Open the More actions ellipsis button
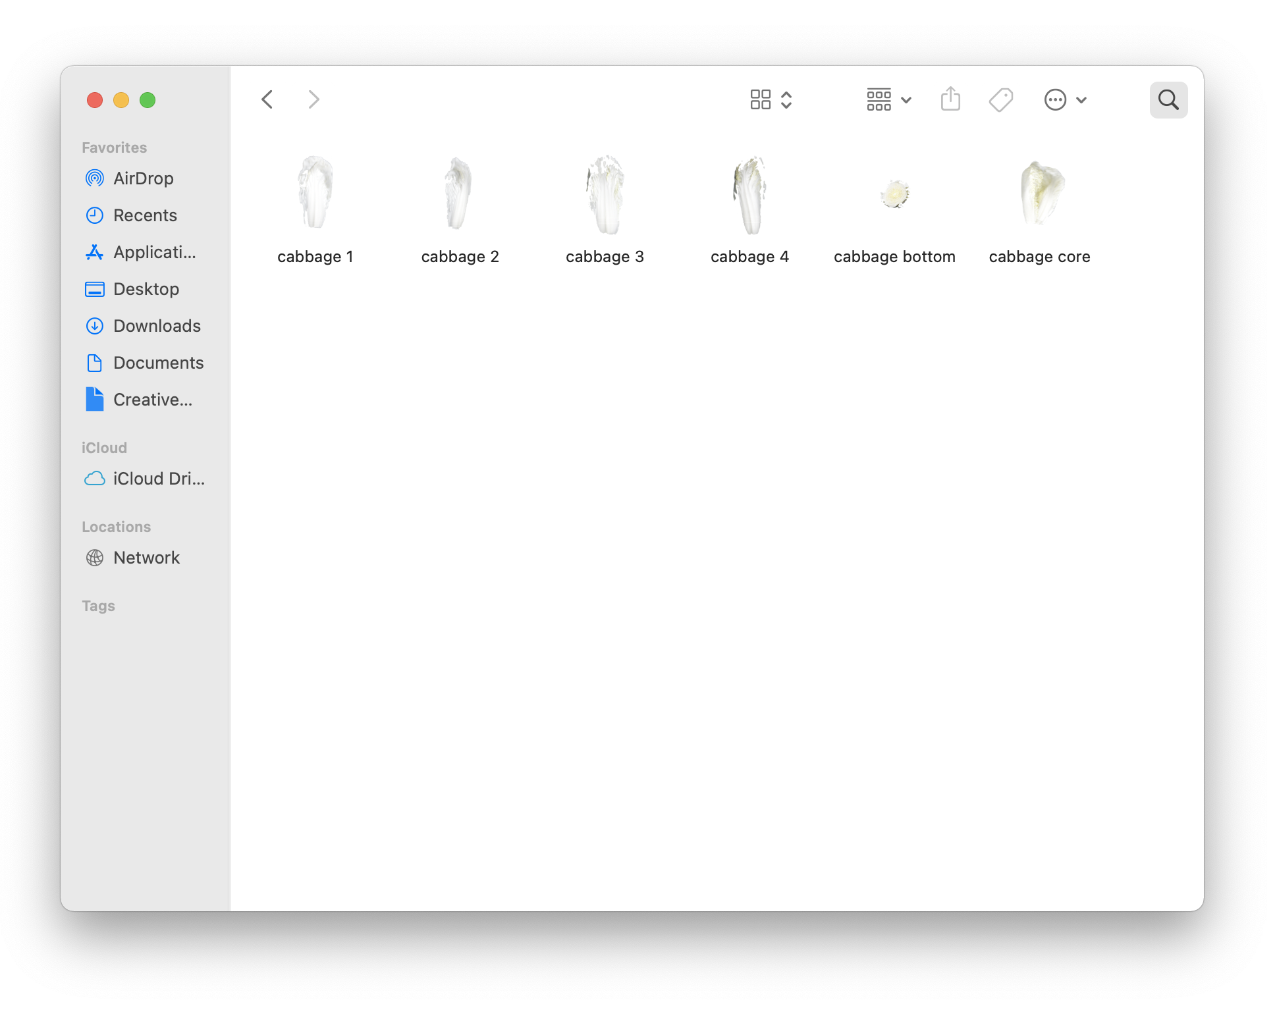This screenshot has width=1275, height=1010. tap(1055, 99)
